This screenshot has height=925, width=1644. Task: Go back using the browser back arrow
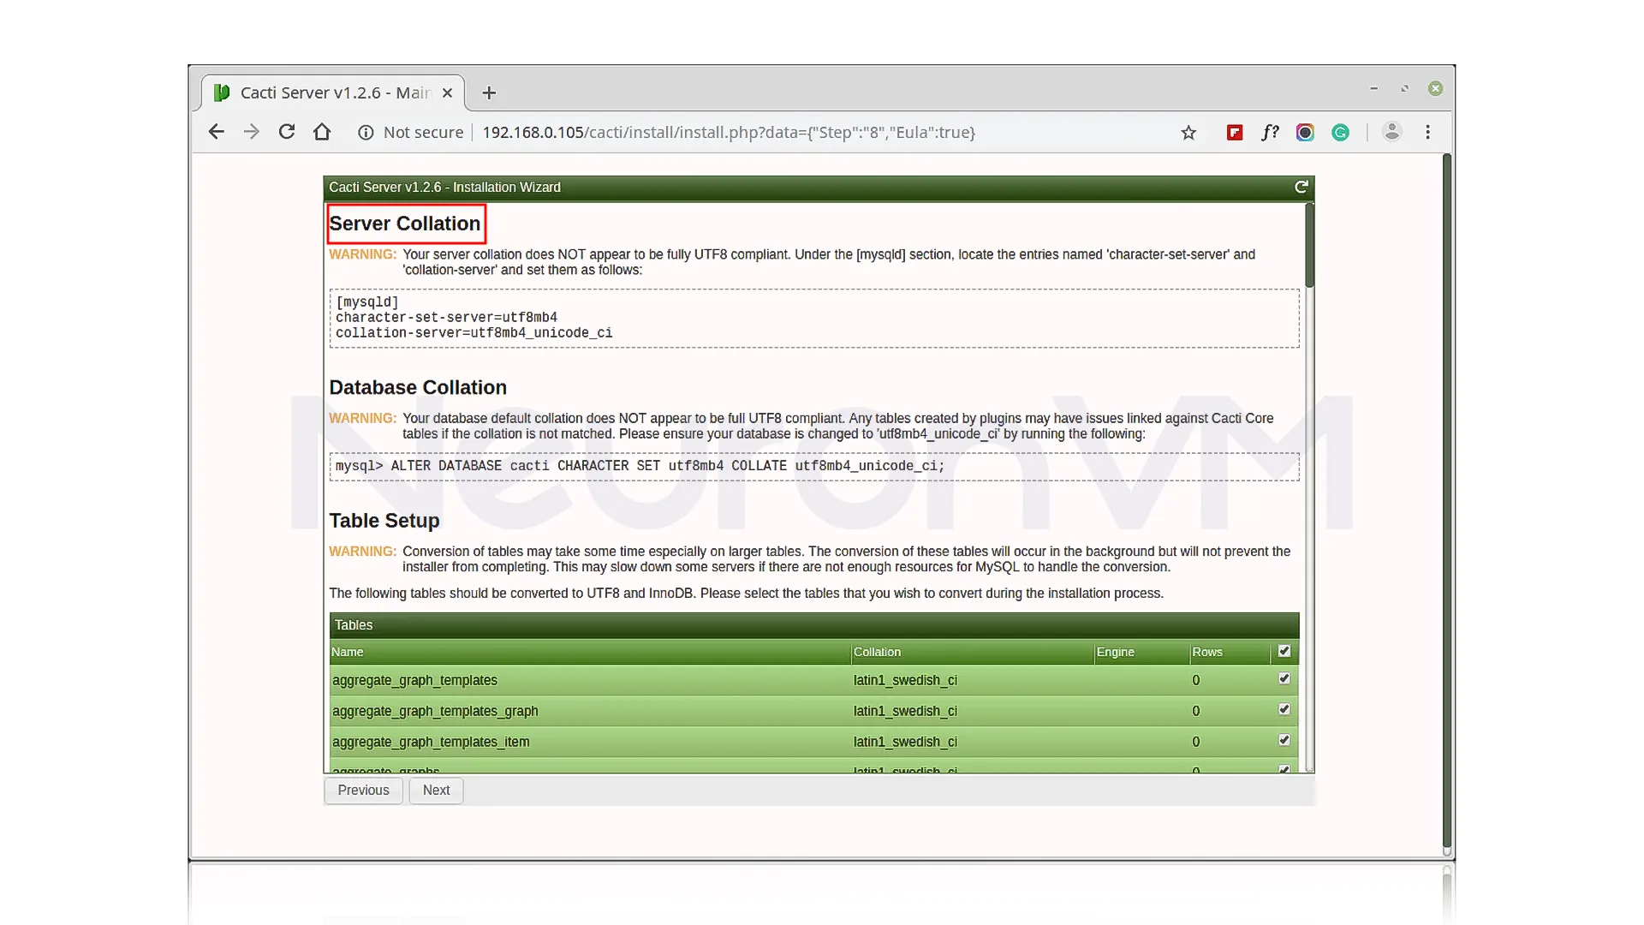click(216, 132)
